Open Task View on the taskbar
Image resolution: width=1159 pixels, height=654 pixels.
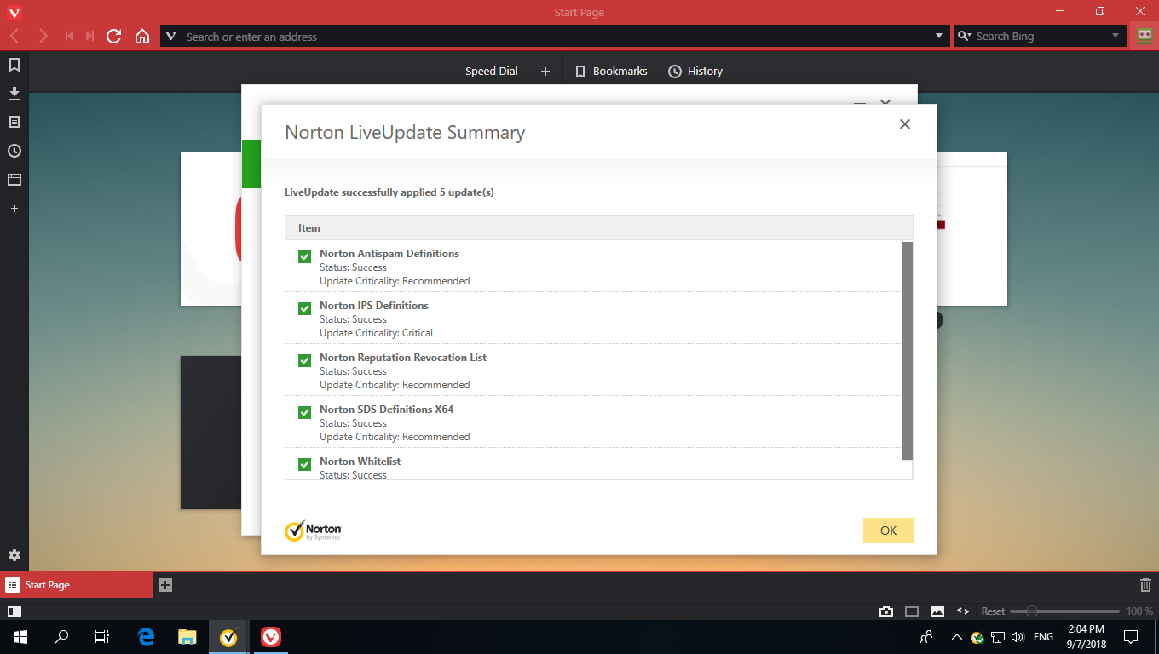click(x=102, y=637)
